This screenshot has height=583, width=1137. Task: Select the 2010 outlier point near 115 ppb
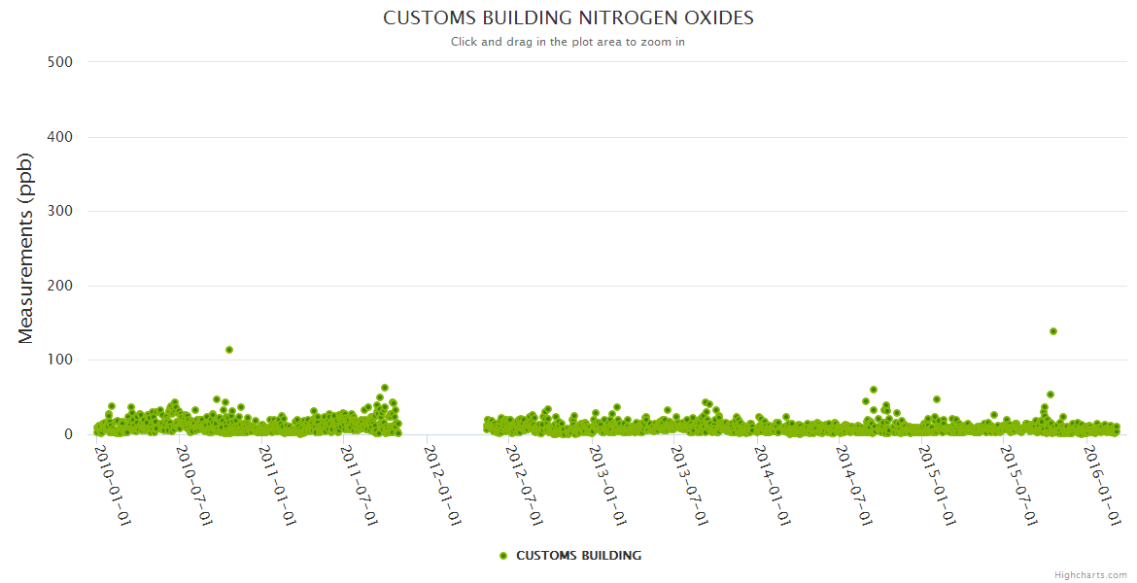tap(229, 350)
